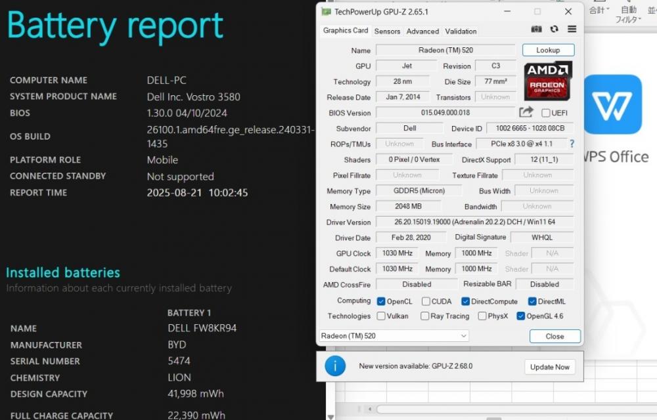Expand the 合計 dropdown in WPS

tap(599, 10)
